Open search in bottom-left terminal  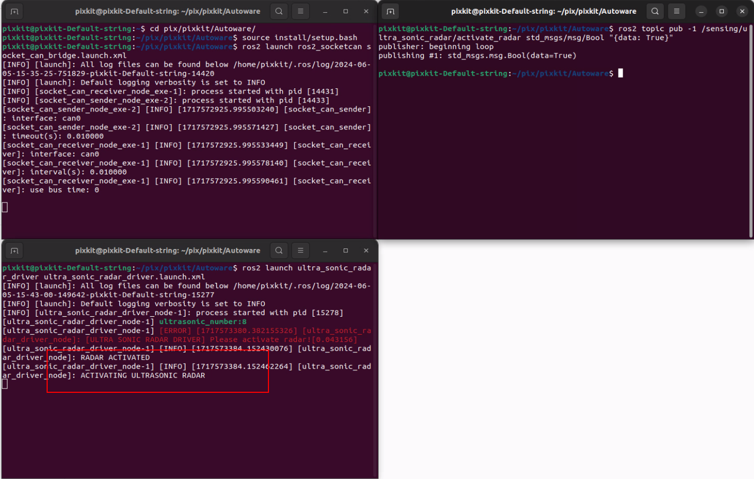tap(279, 251)
